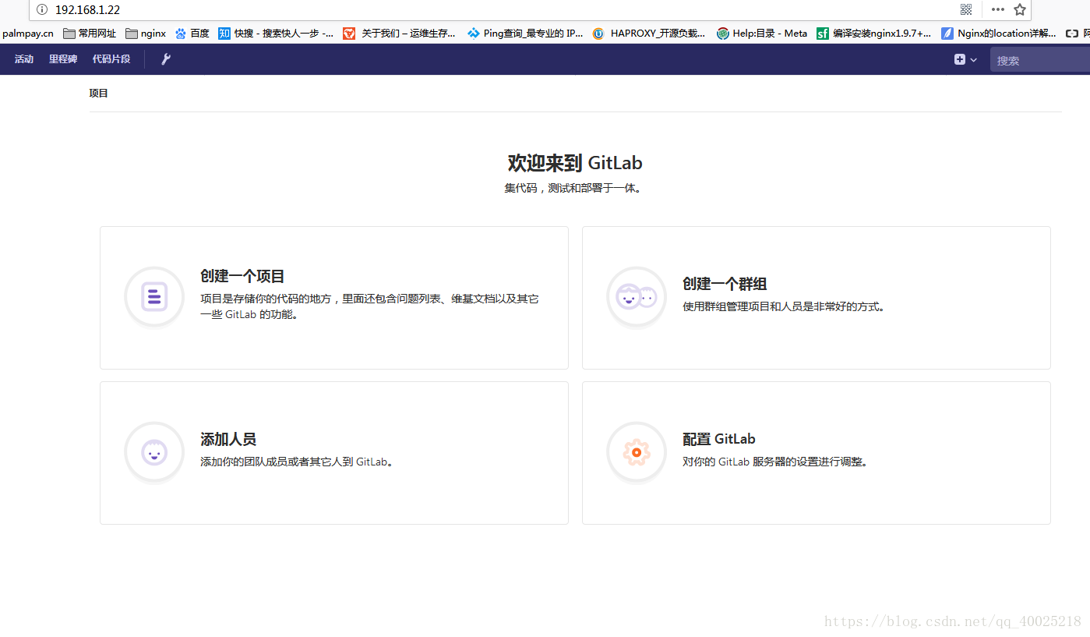Click the add people face icon
1090x637 pixels.
pos(154,451)
